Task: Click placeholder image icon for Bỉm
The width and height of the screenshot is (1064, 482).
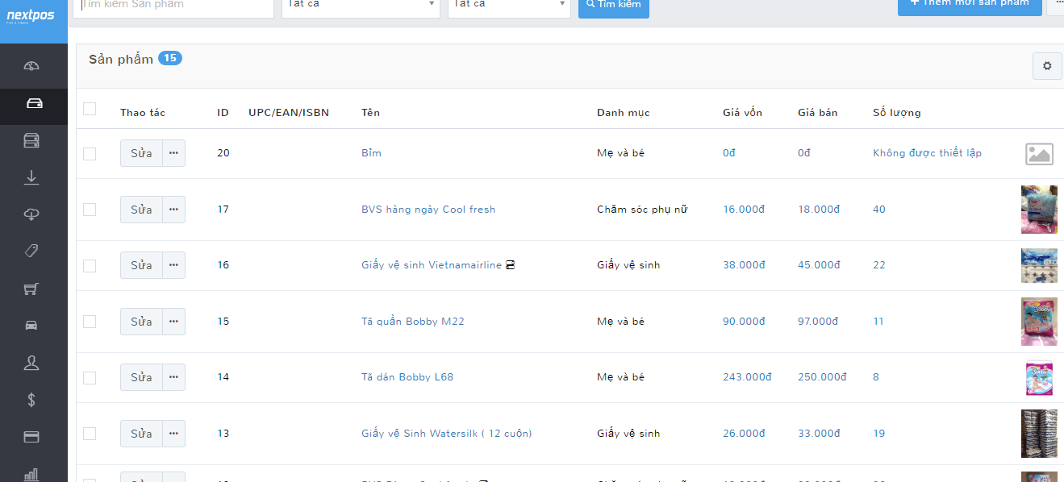Action: (1039, 154)
